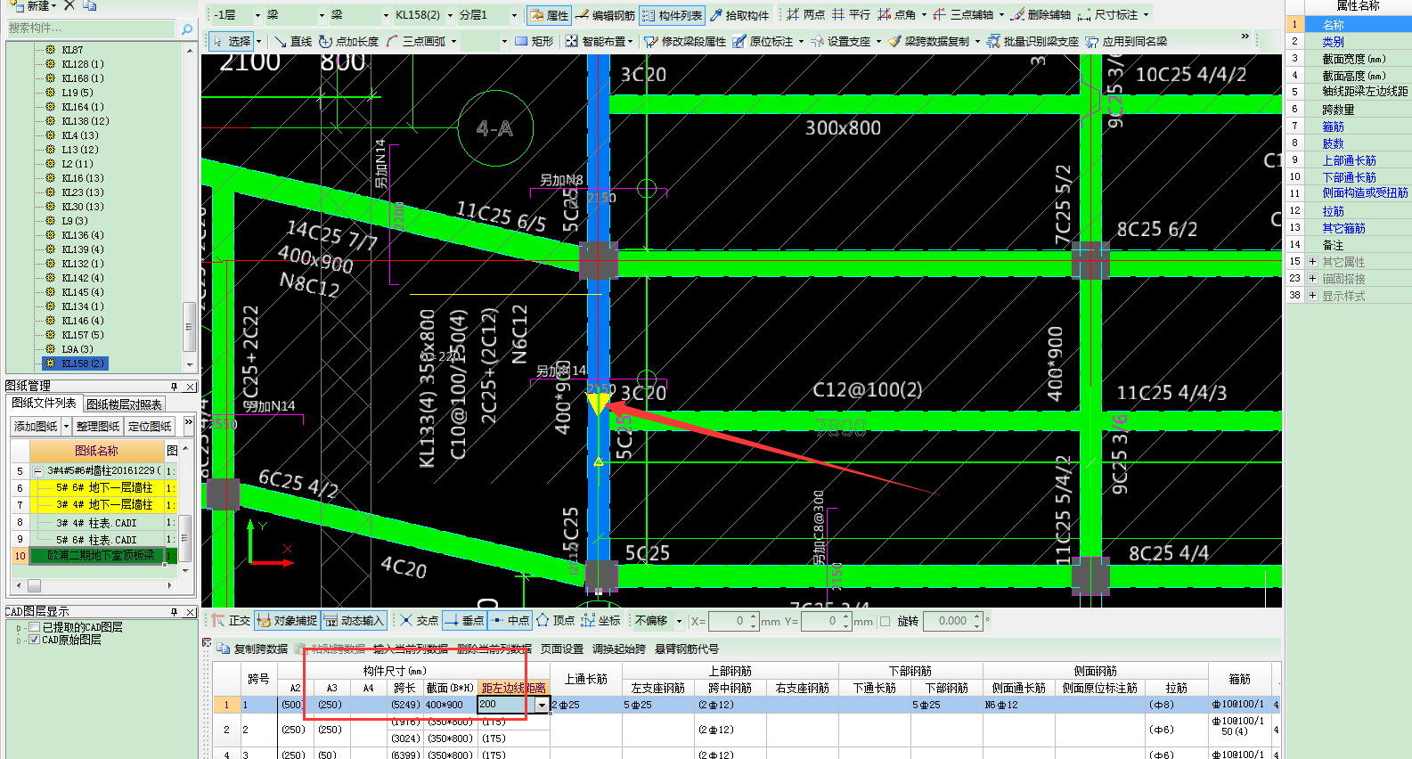Viewport: 1412px width, 759px height.
Task: Click search magnifier in component search box
Action: [187, 29]
